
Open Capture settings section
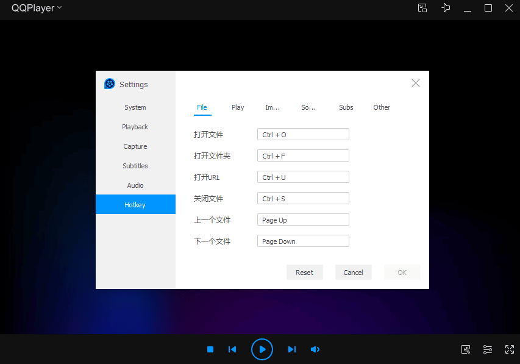pos(135,146)
